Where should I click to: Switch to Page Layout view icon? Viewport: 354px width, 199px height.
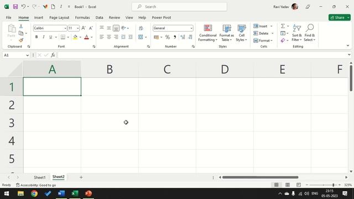288,185
